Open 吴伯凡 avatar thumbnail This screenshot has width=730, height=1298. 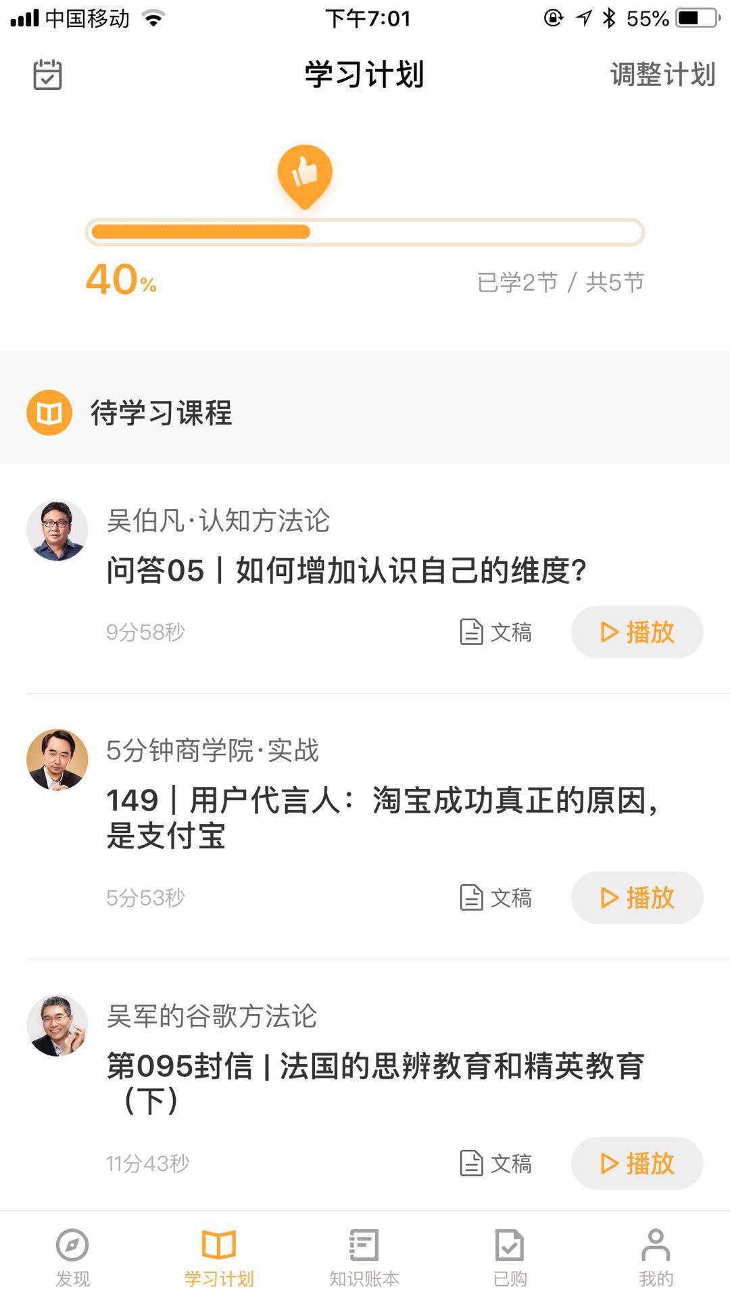point(57,531)
